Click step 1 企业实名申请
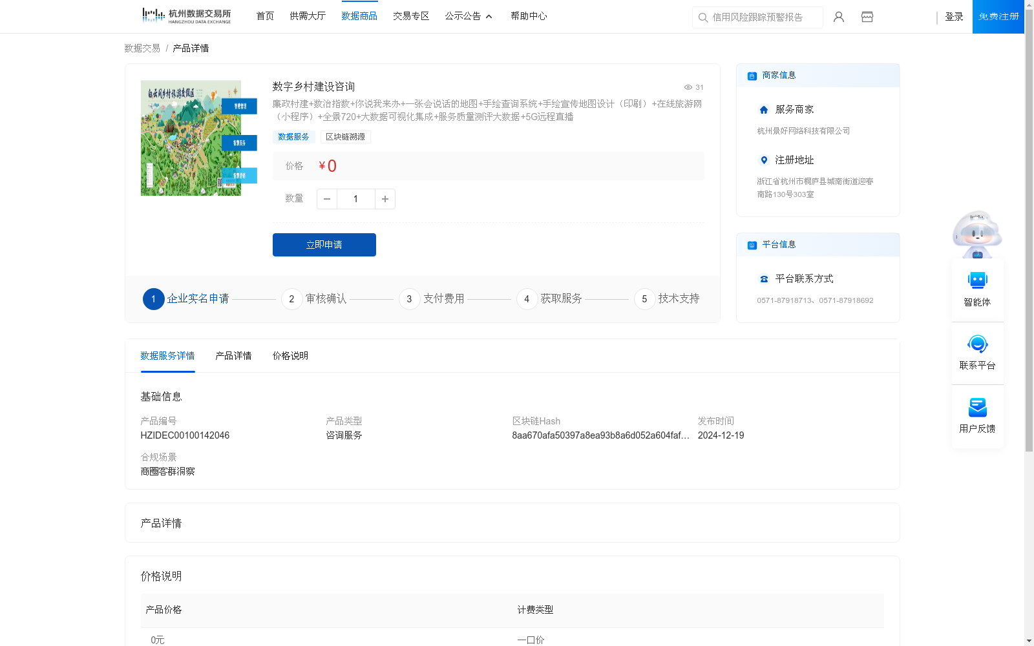Viewport: 1034px width, 646px height. pos(186,299)
